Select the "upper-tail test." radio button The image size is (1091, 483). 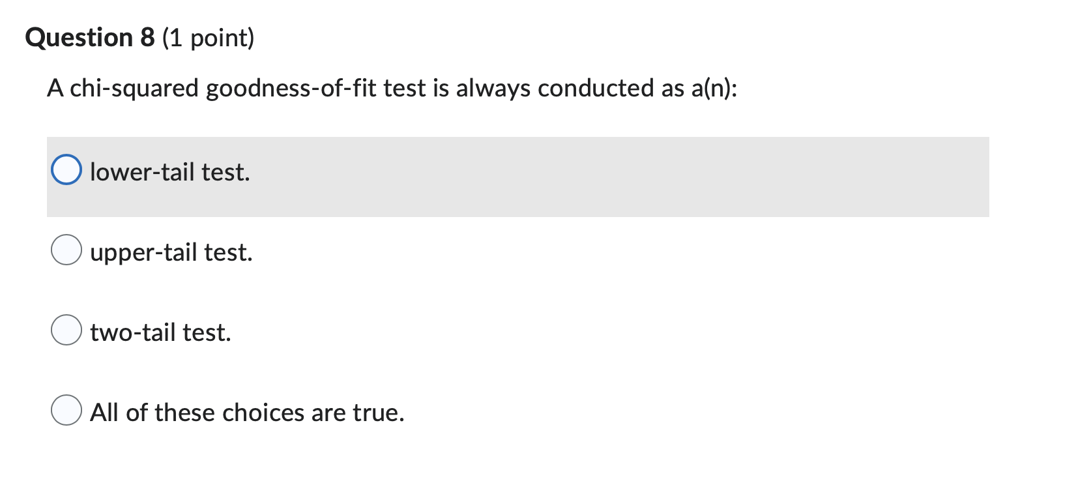67,249
